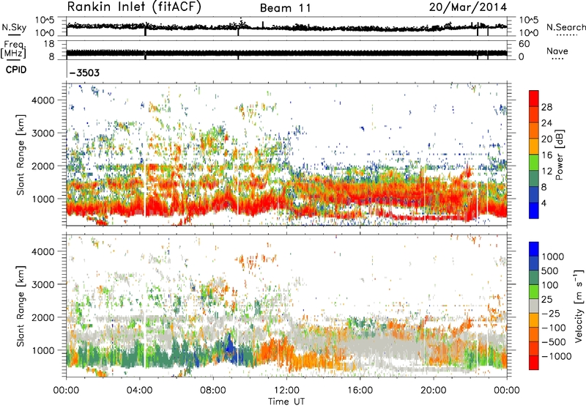Click the "Velocity [m s-1]" colorbar label

coord(579,306)
